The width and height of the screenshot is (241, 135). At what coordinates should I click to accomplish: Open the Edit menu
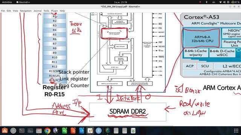(x=9, y=11)
